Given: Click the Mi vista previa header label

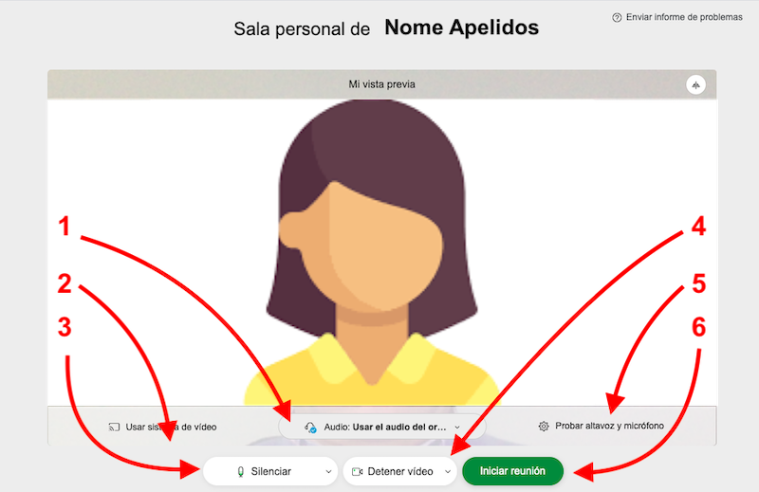Looking at the screenshot, I should [381, 84].
